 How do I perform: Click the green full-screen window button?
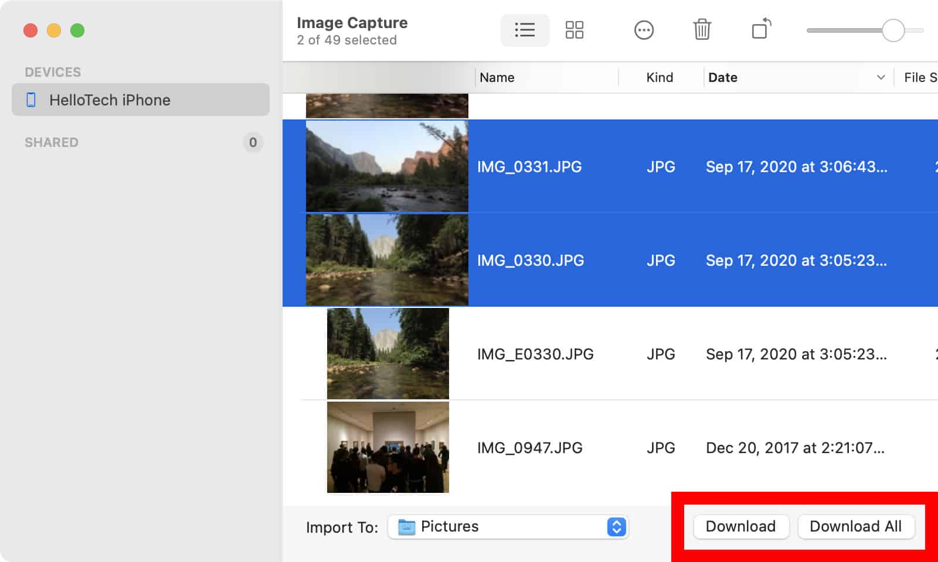(77, 30)
